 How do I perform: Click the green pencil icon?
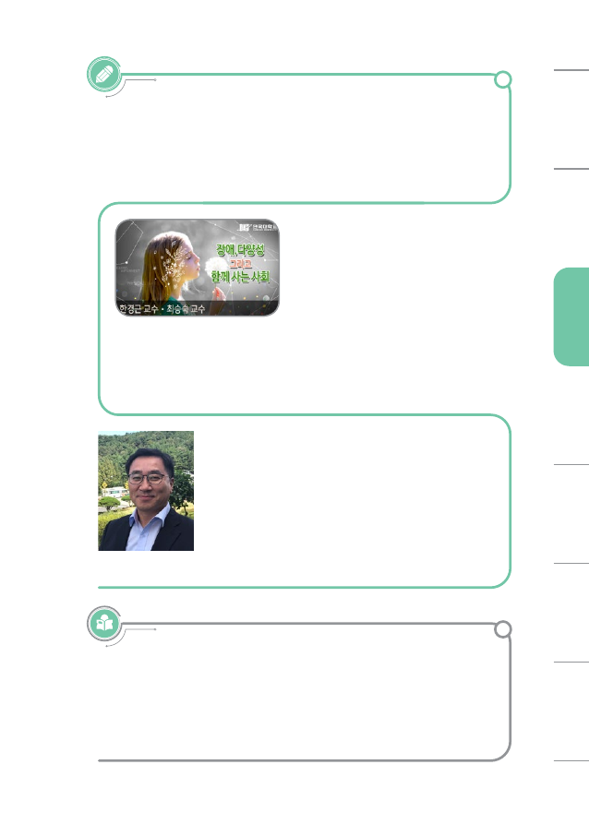tap(104, 74)
